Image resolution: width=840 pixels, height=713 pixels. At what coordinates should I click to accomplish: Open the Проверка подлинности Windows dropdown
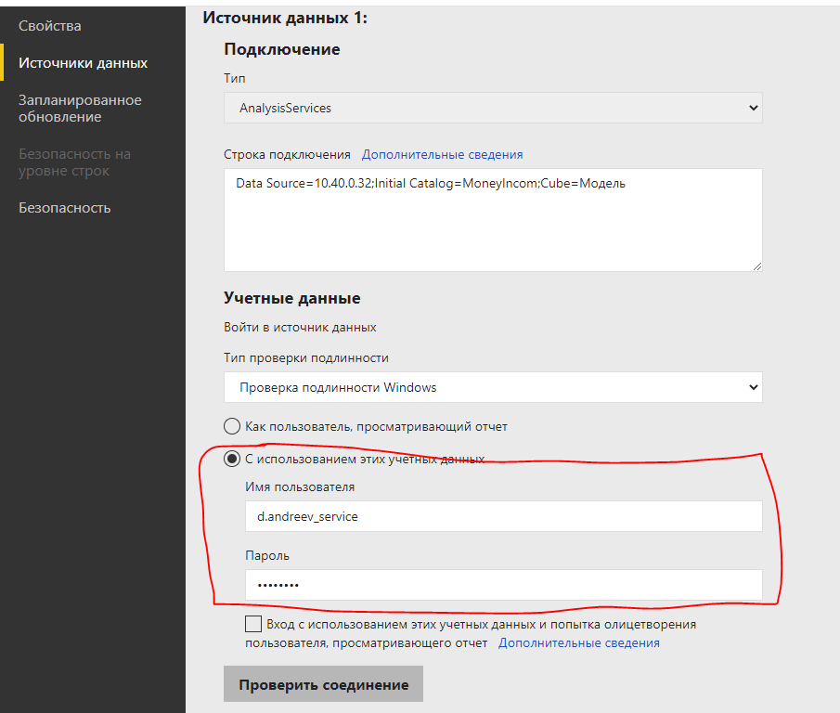tap(493, 387)
